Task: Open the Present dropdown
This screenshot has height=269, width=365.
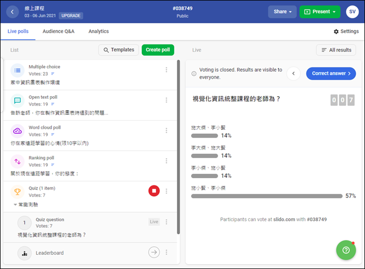Action: click(x=320, y=12)
